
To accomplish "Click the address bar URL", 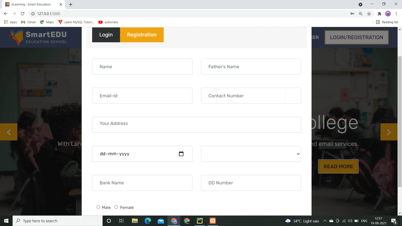I will [x=49, y=14].
